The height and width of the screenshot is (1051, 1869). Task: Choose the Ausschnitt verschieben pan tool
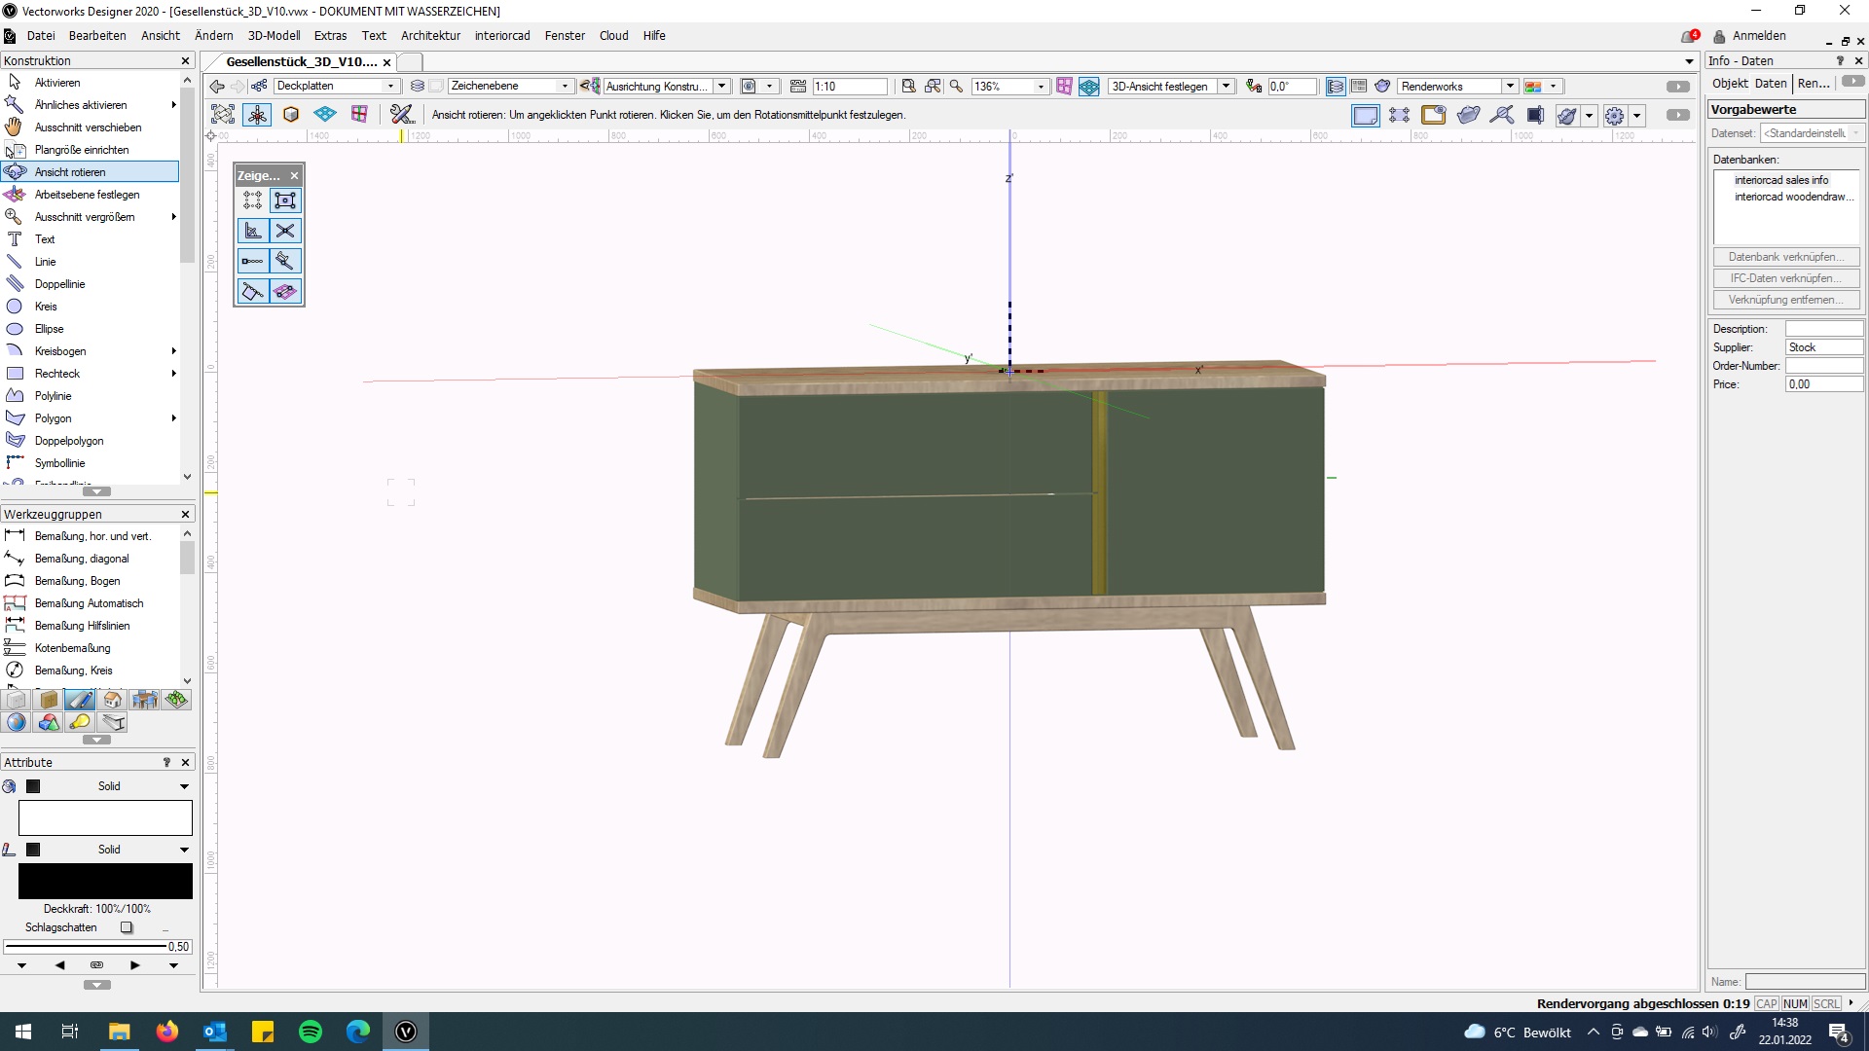click(x=90, y=127)
